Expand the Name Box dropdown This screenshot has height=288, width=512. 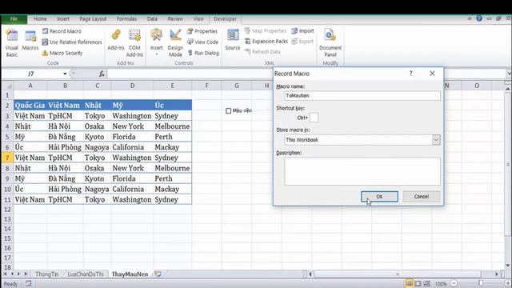pyautogui.click(x=65, y=74)
